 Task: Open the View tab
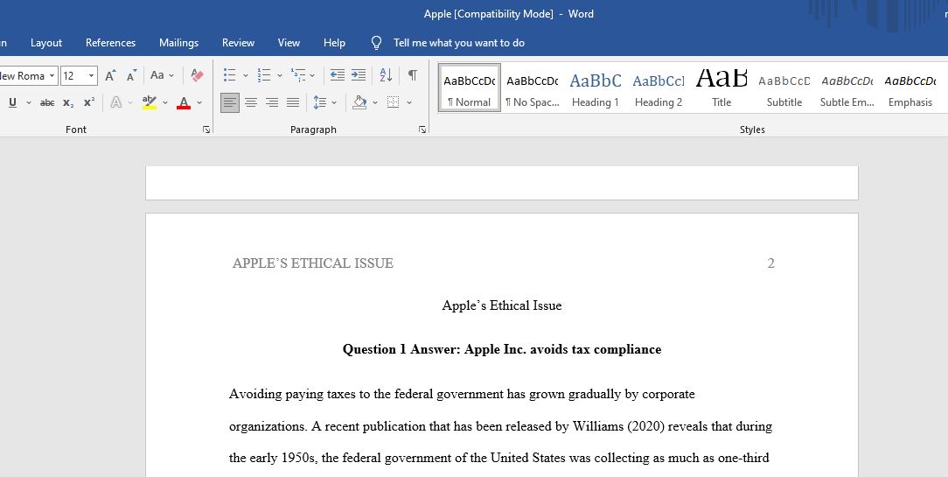[x=289, y=43]
